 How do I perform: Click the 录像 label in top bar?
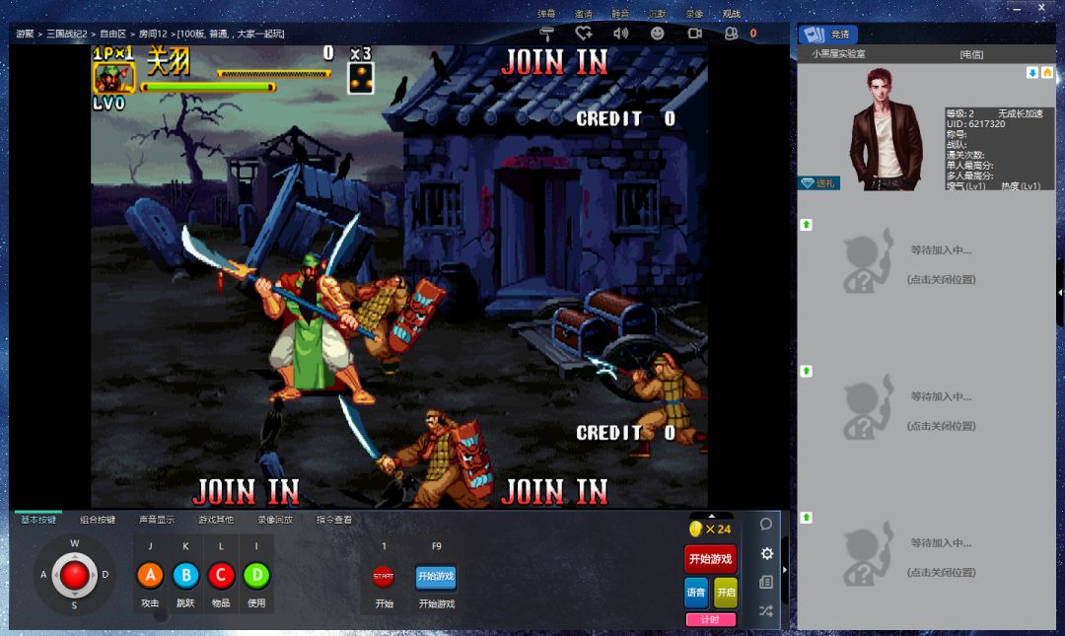point(694,14)
